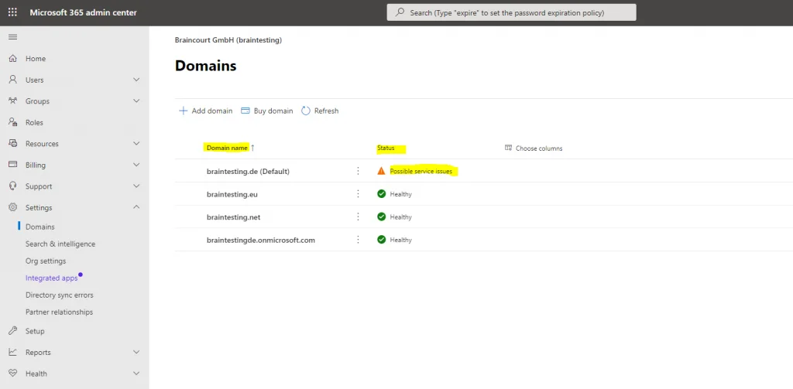The image size is (793, 389).
Task: Click Healthy status of braintesting.net
Action: [x=400, y=217]
